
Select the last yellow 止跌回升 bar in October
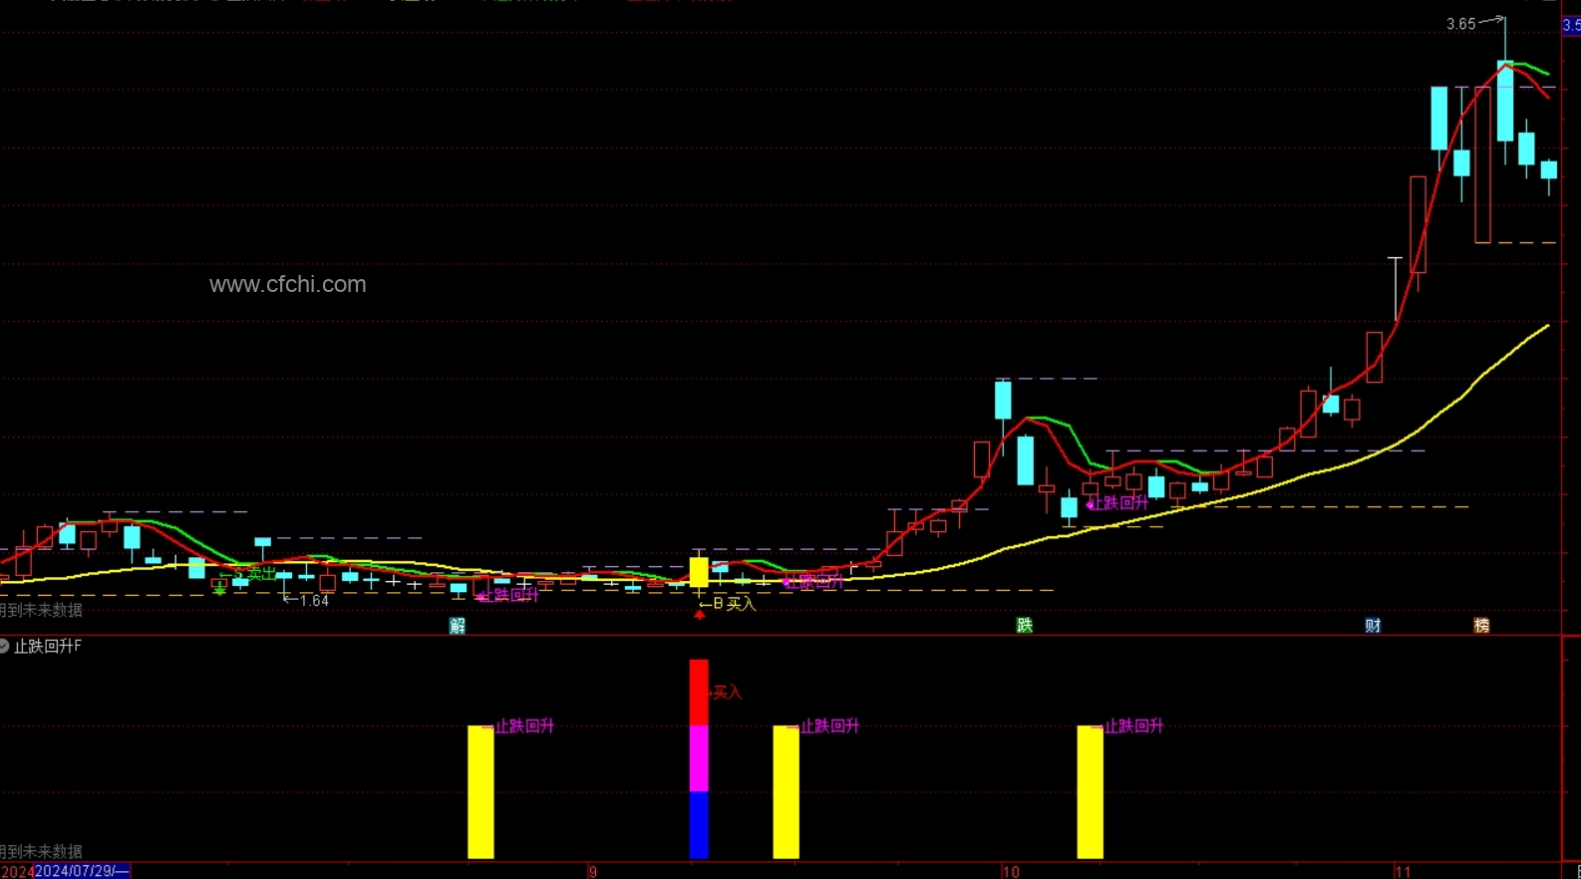point(1090,791)
